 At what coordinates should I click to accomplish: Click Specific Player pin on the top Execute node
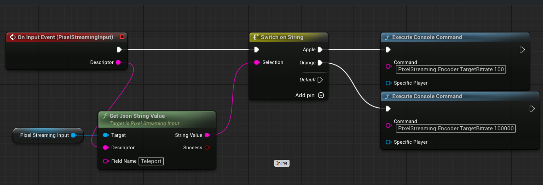(x=388, y=83)
